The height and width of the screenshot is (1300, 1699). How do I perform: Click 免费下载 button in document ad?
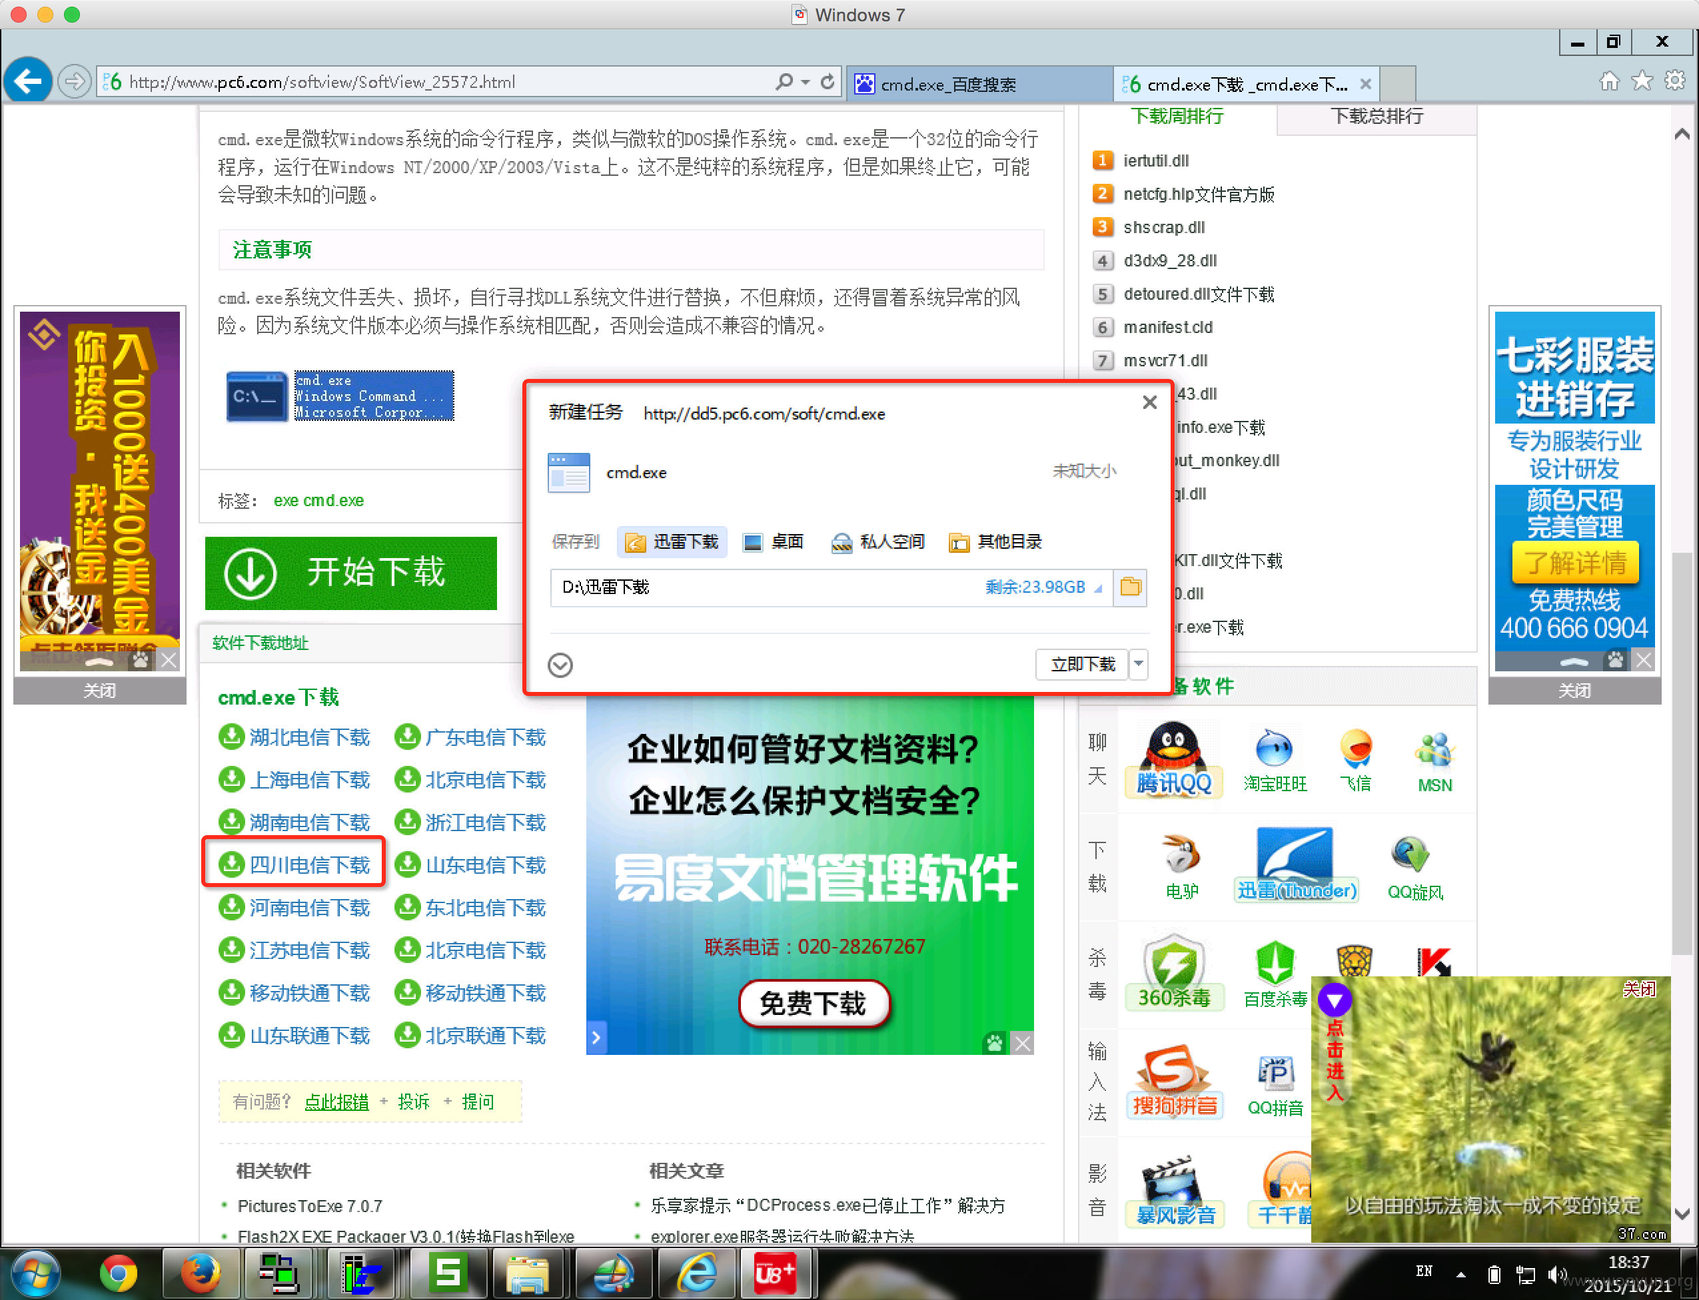(814, 1004)
